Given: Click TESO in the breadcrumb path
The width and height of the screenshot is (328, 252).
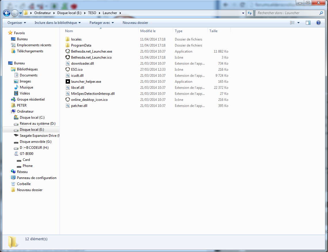Looking at the screenshot, I should tap(92, 13).
